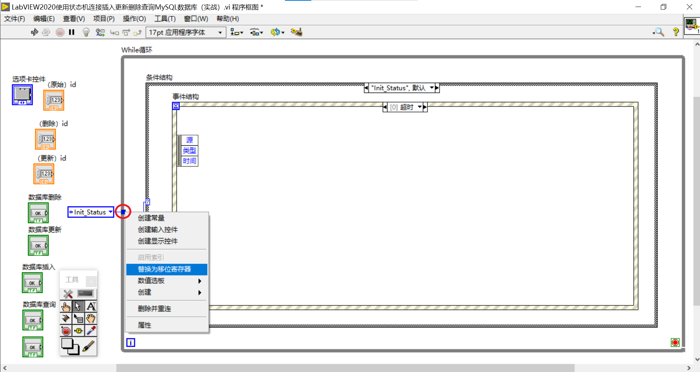The height and width of the screenshot is (372, 700).
Task: Toggle retain wire values in the toolbar
Action: [100, 32]
